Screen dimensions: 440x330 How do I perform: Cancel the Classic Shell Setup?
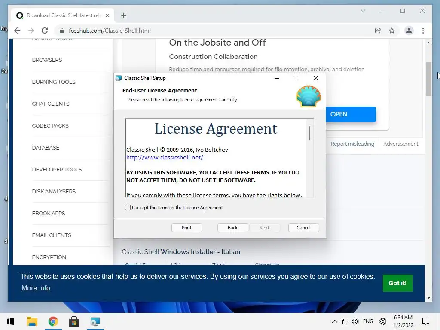click(303, 228)
